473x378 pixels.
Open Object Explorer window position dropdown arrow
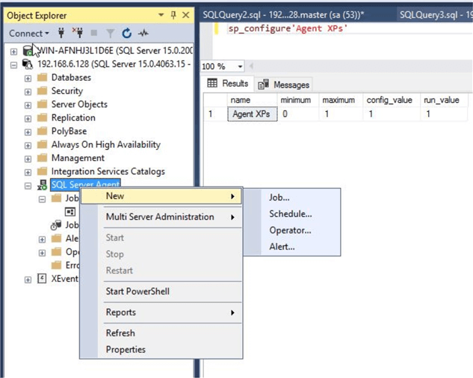[x=161, y=15]
